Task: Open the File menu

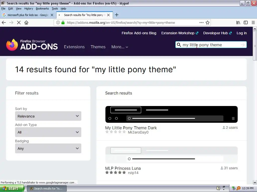Action: [3, 8]
